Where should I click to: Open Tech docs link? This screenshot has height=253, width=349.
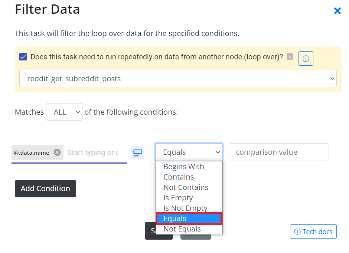[313, 231]
